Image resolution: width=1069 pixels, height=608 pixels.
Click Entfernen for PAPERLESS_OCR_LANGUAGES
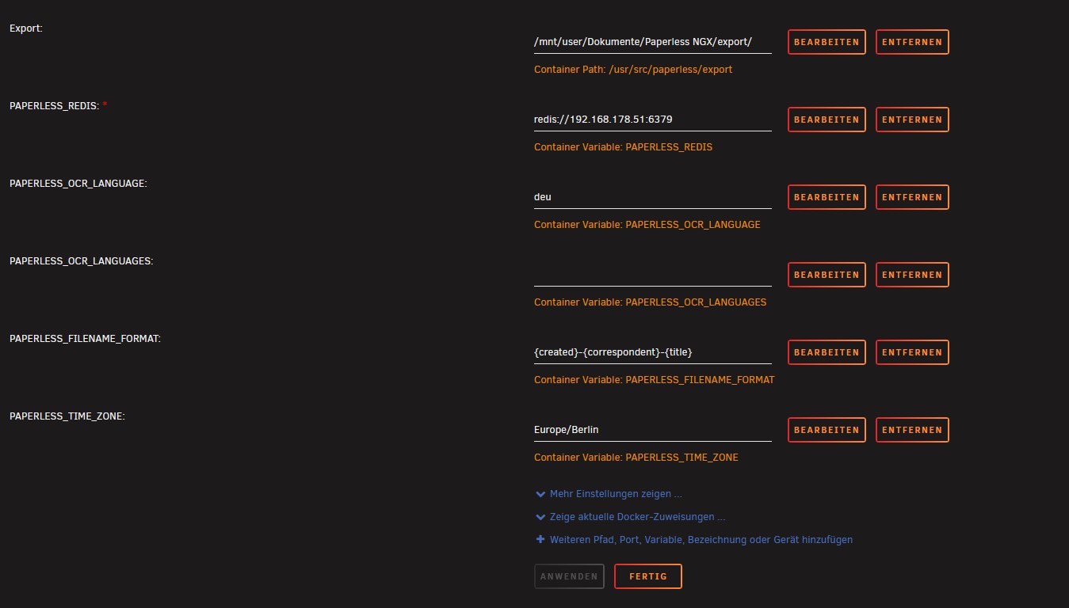pos(912,275)
